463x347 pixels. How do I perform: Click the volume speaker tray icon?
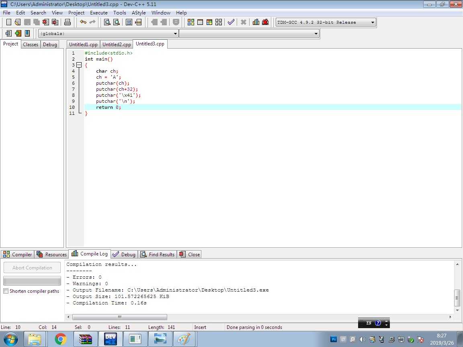click(362, 339)
